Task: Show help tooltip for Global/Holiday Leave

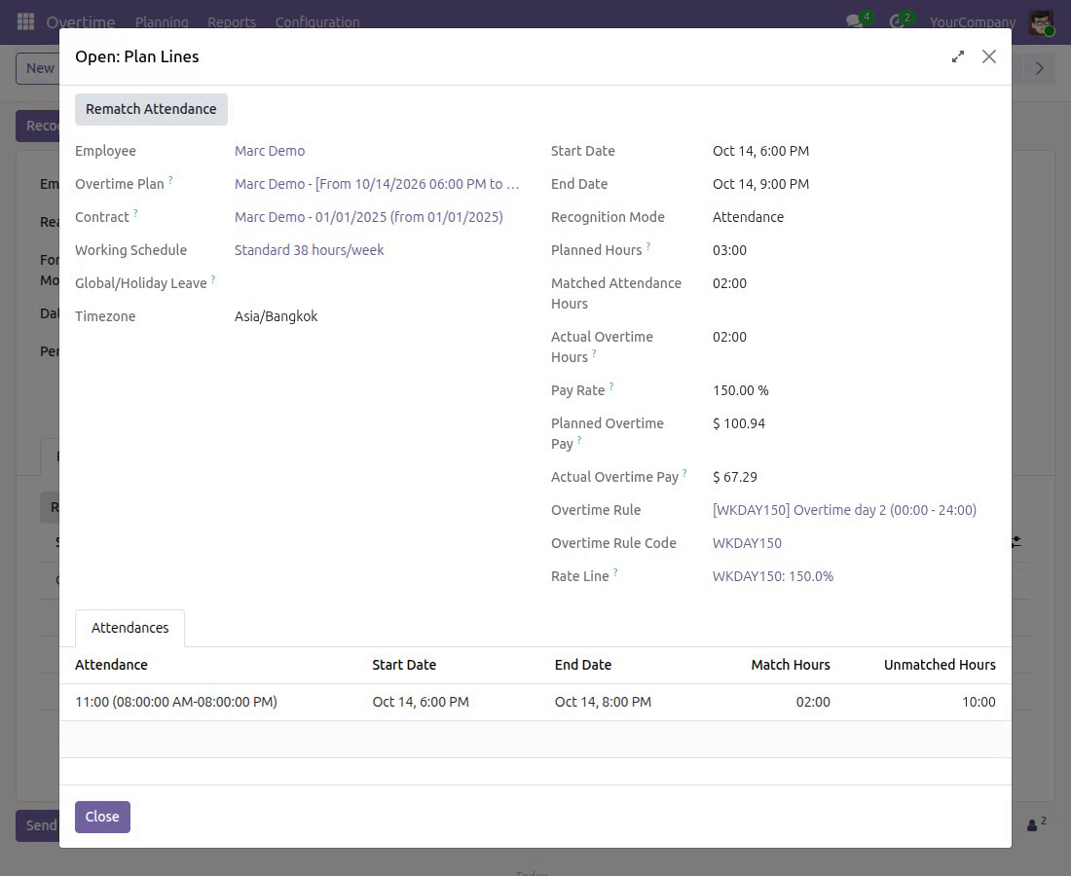Action: click(x=213, y=279)
